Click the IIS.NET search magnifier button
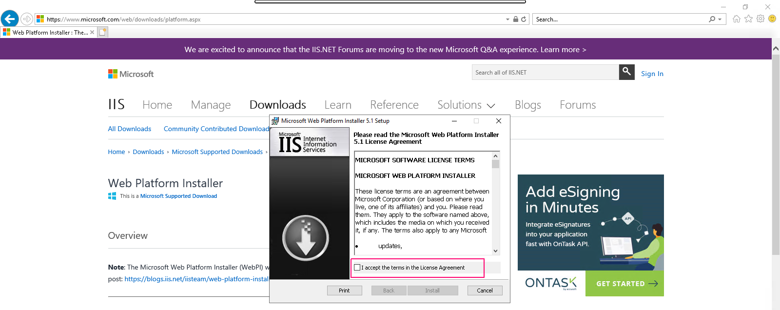 [627, 72]
